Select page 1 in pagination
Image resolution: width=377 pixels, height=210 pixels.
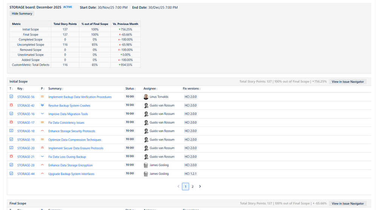click(x=185, y=187)
